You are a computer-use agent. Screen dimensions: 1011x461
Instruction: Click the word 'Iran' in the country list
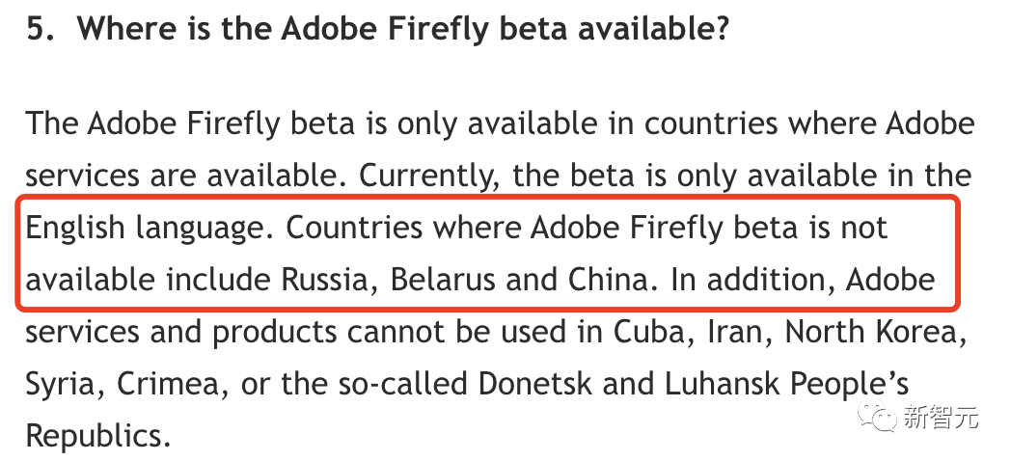(735, 332)
